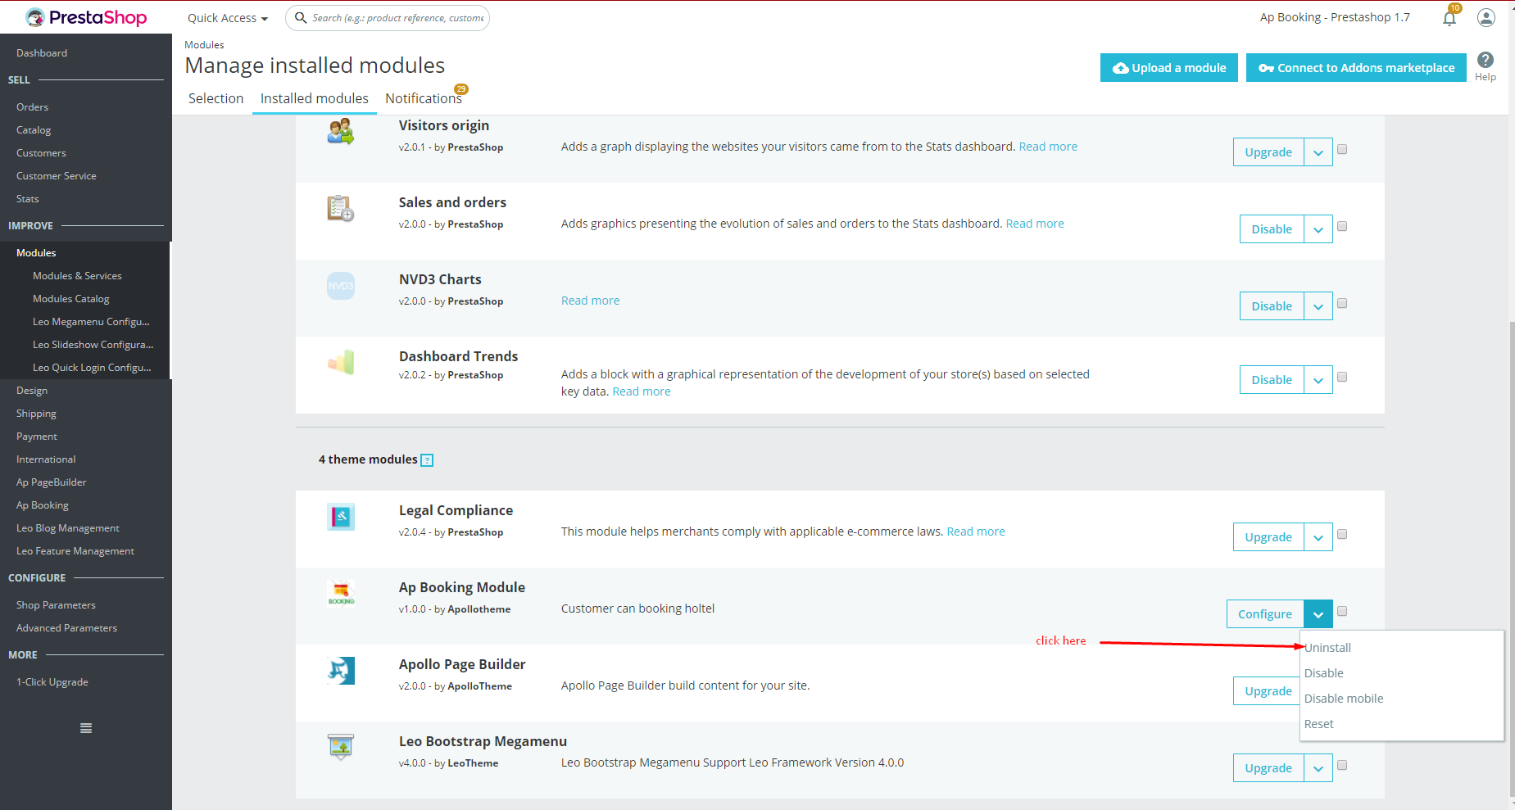The image size is (1515, 810).
Task: Click the PrestaShop logo
Action: tap(86, 17)
